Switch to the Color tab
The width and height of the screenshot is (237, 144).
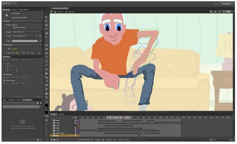(x=19, y=100)
